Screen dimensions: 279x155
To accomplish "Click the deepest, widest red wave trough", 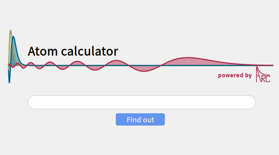I will tap(144, 69).
